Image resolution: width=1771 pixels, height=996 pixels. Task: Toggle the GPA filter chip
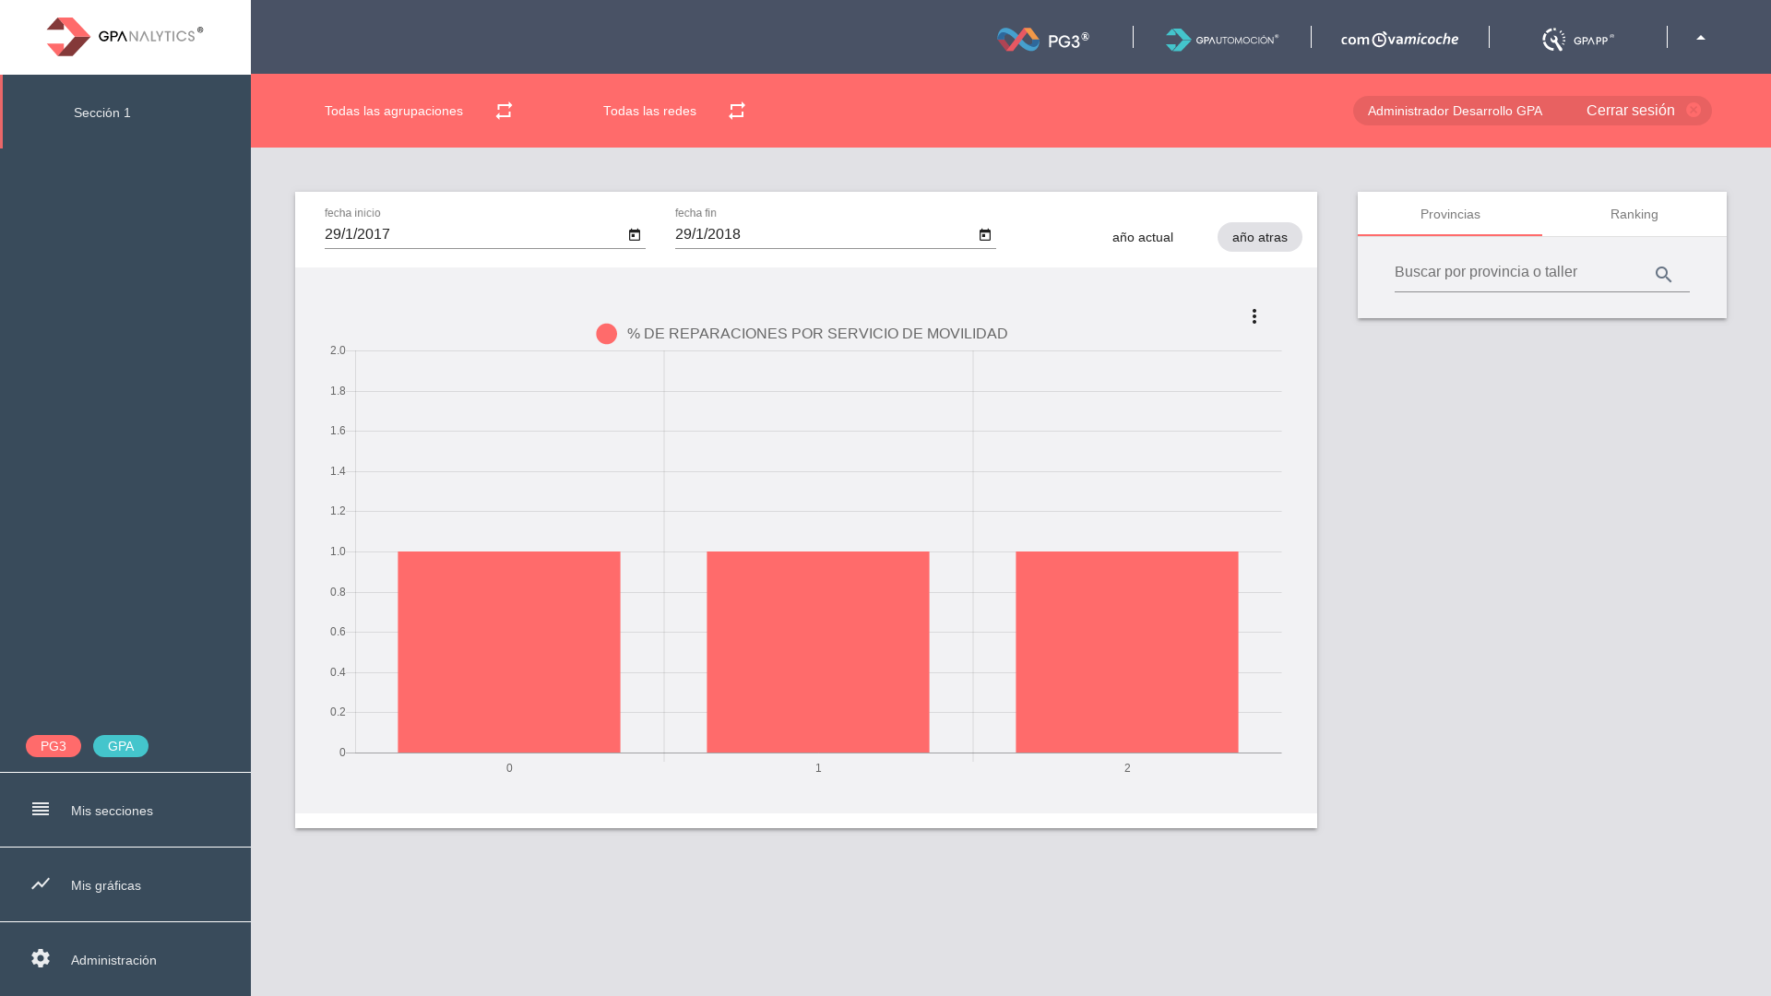click(x=121, y=746)
